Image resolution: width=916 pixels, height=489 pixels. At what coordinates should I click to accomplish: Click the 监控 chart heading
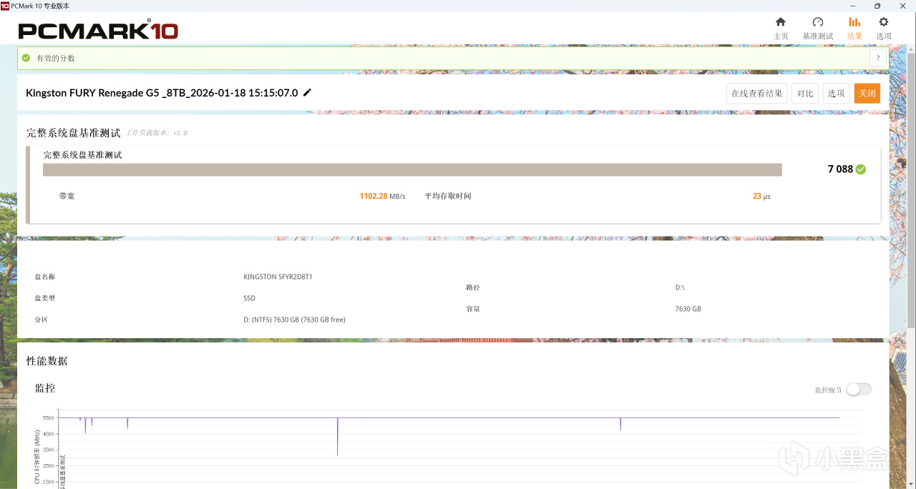tap(45, 388)
